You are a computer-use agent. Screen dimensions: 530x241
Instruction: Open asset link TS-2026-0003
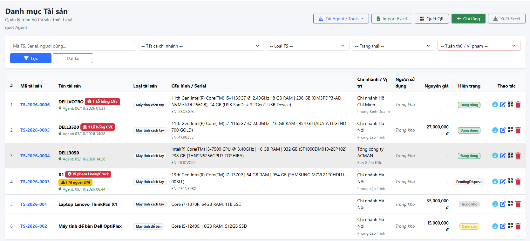coord(35,182)
